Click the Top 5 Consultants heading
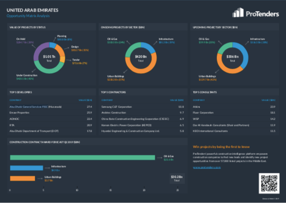 (204, 92)
